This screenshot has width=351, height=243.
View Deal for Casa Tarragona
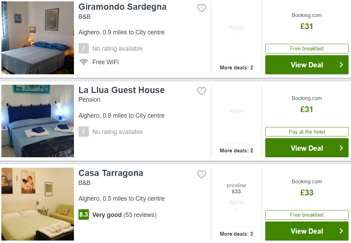[307, 231]
